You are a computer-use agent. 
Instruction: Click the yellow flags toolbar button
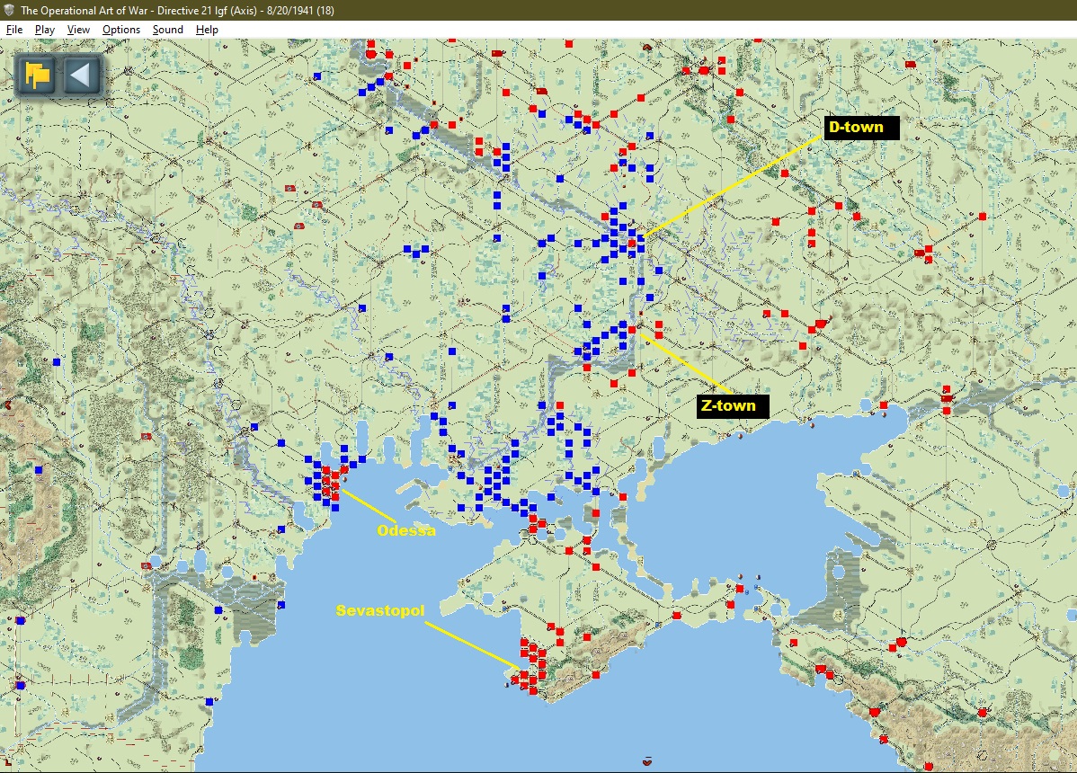coord(37,75)
